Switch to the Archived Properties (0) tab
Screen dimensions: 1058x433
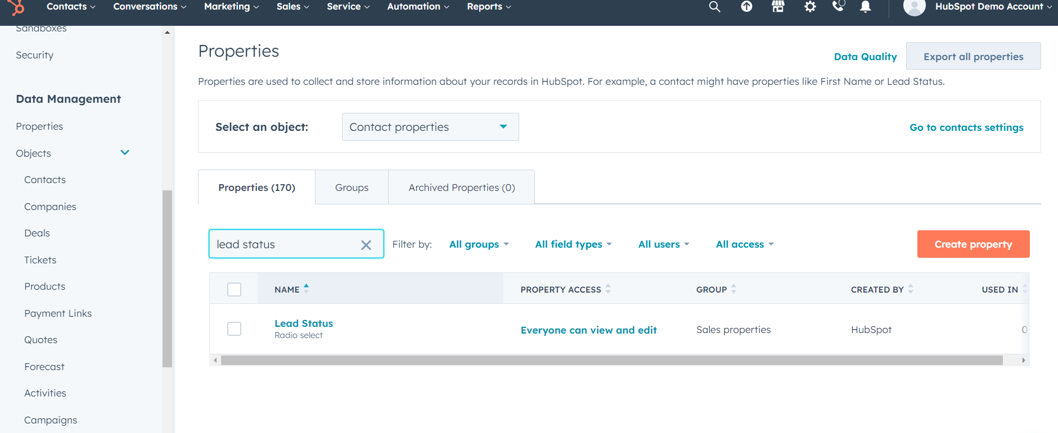click(462, 188)
